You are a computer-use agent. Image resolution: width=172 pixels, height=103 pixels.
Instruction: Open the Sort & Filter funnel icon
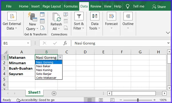click(79, 16)
